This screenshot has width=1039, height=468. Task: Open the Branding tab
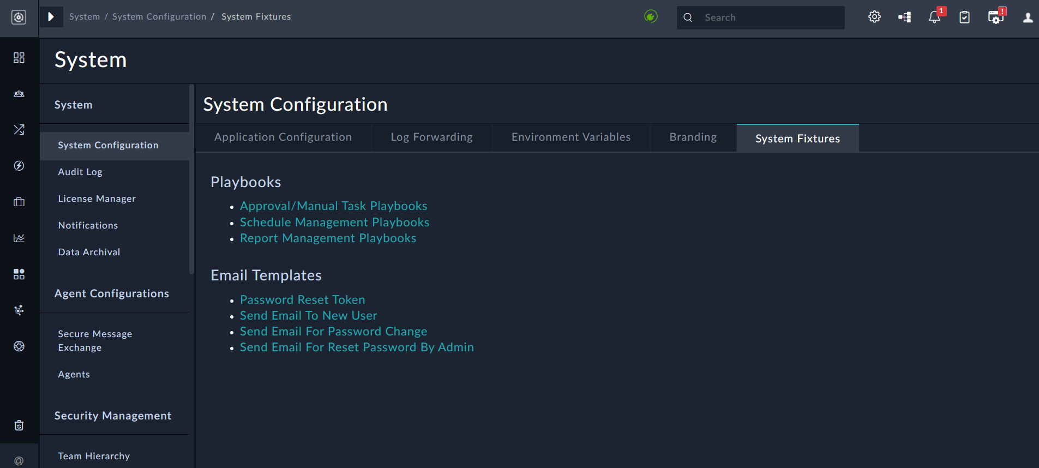693,137
